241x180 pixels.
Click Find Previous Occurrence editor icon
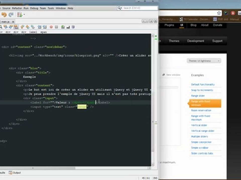(6, 27)
